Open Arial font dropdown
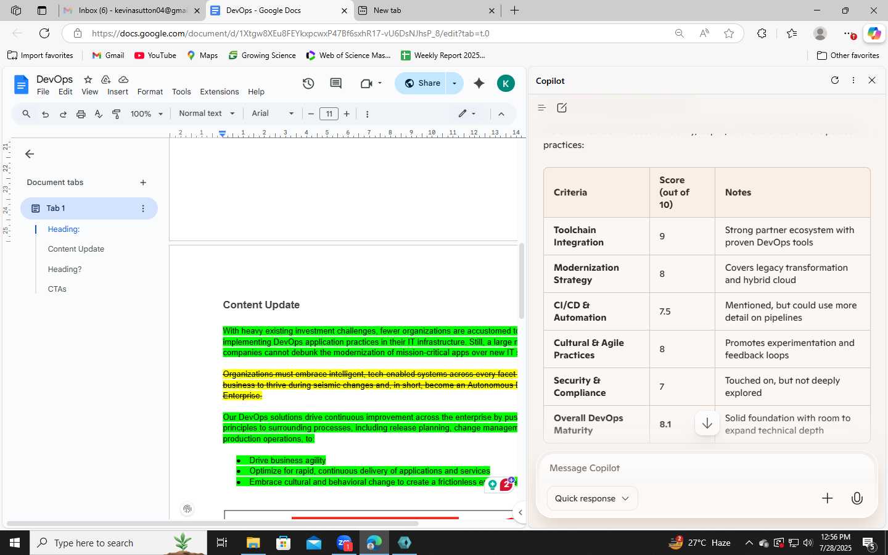888x555 pixels. (x=273, y=114)
